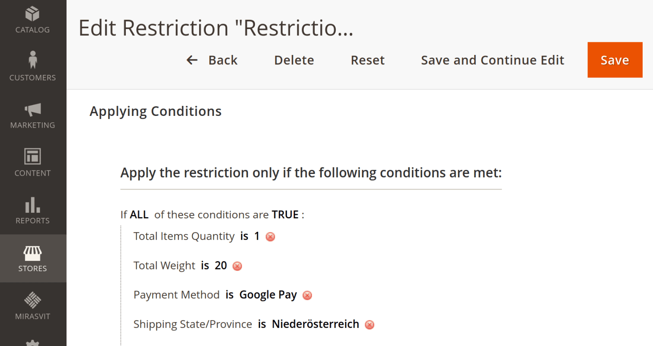This screenshot has height=346, width=653.
Task: Open the Reports bar-chart menu
Action: point(33,211)
